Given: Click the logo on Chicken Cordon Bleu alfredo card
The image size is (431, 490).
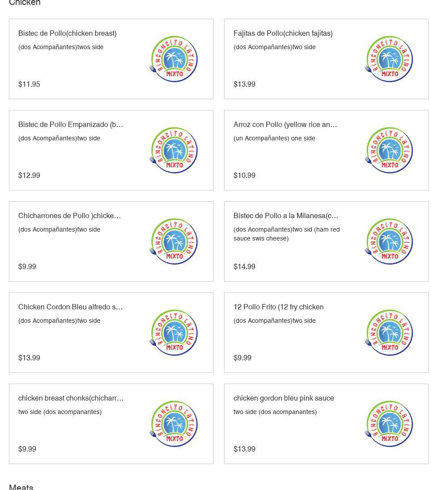Looking at the screenshot, I should point(174,333).
